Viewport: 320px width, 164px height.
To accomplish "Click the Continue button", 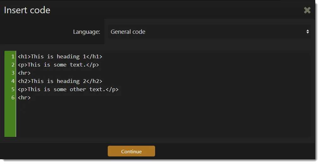I will point(131,151).
